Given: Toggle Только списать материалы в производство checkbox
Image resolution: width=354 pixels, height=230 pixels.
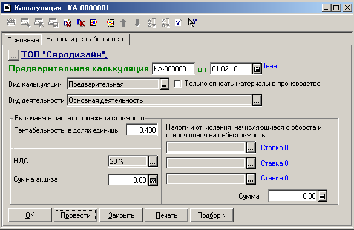Looking at the screenshot, I should (177, 84).
